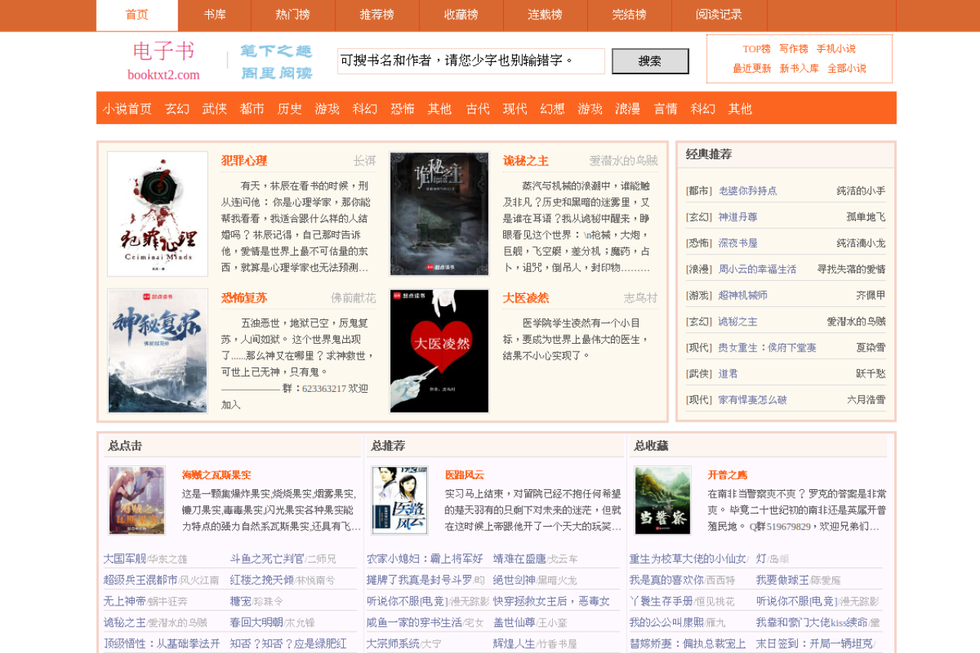Image resolution: width=980 pixels, height=653 pixels.
Task: Open the 热门榜 ranking tab
Action: pyautogui.click(x=292, y=15)
